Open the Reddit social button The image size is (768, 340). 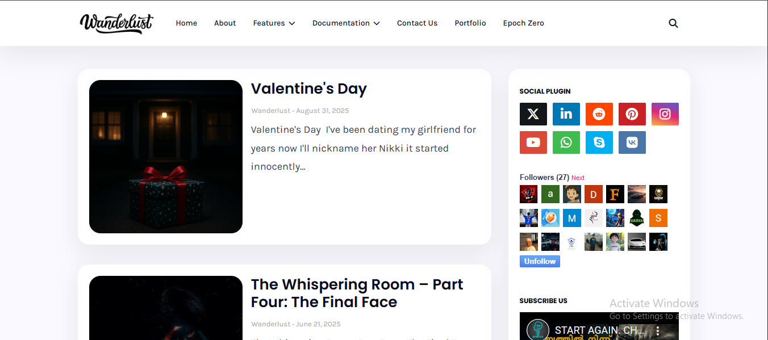point(599,114)
